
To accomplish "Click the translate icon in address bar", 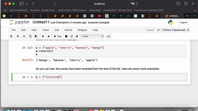I will coord(132,3).
